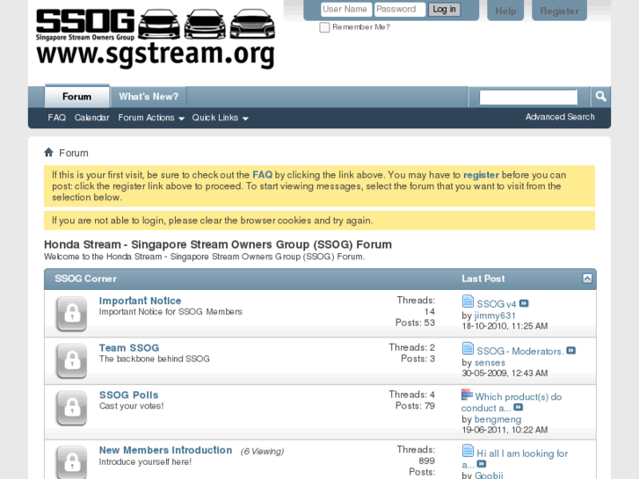Click the forum search box
The height and width of the screenshot is (479, 639).
click(528, 97)
